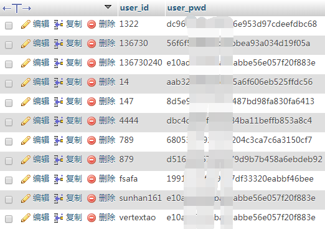Toggle full texts arrows in table header
325x229 pixels.
[17, 8]
